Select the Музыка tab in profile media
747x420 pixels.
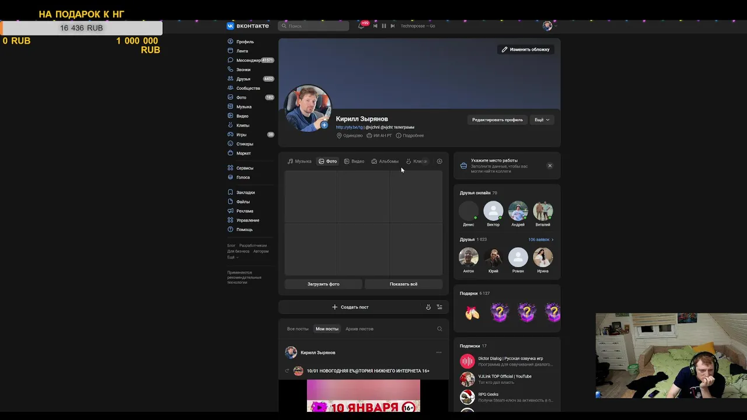click(299, 162)
